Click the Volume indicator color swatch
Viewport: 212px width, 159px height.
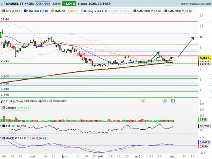point(4,108)
